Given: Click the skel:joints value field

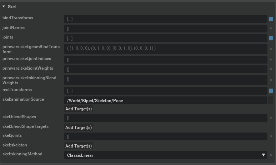Looking at the screenshot, I should [166, 136].
